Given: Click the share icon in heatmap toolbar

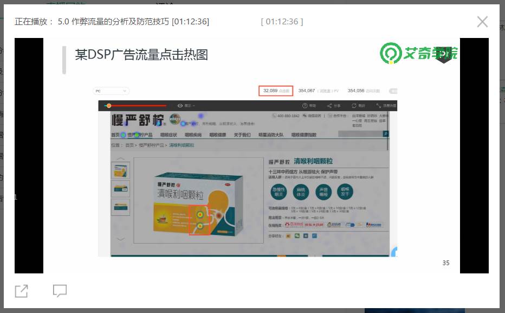Looking at the screenshot, I should pos(329,105).
